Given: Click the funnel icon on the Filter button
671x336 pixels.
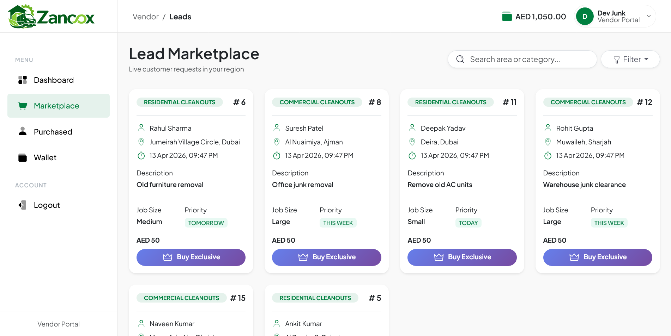Looking at the screenshot, I should [x=617, y=60].
